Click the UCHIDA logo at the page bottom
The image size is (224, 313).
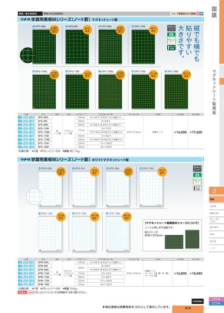click(x=197, y=301)
